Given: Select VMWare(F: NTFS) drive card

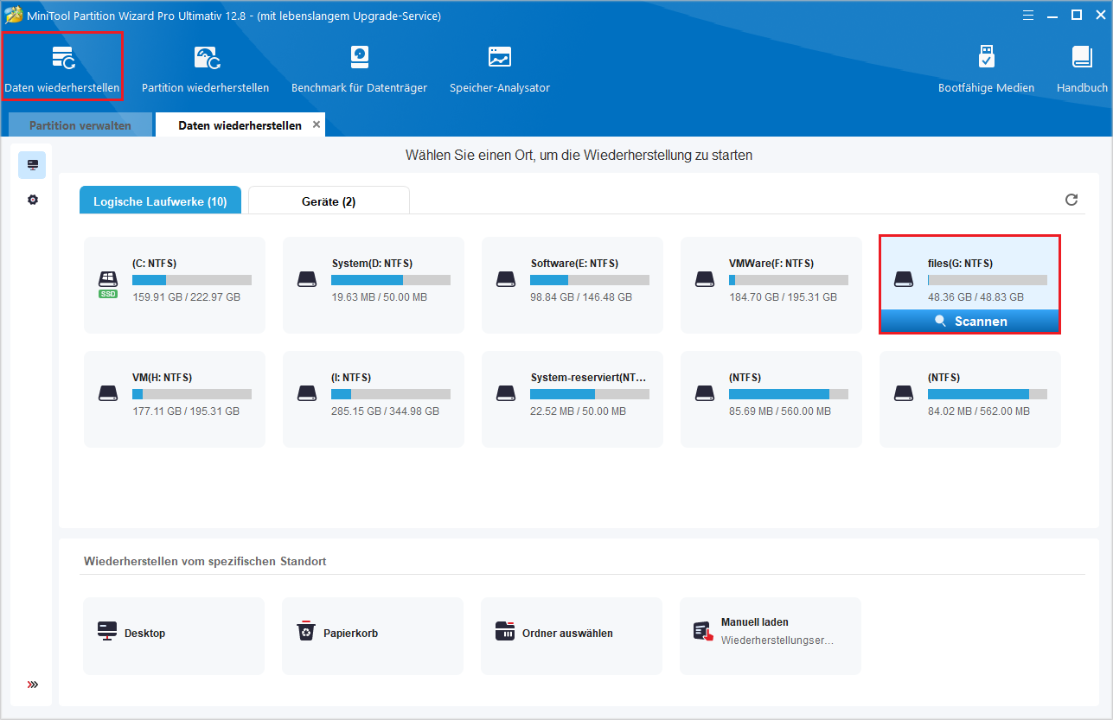Looking at the screenshot, I should pyautogui.click(x=771, y=285).
